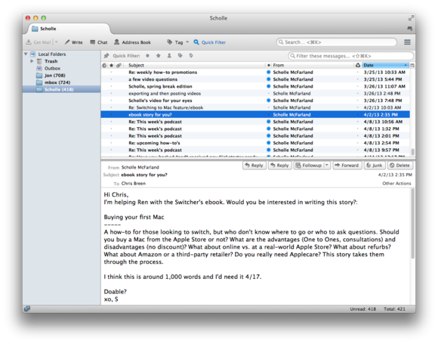
Task: Sort by starred column header
Action: tap(112, 65)
